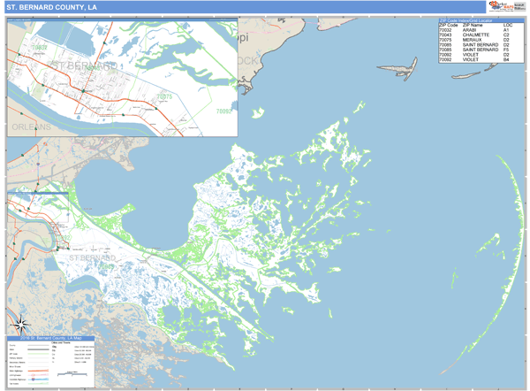Click the "A1" grid location cell
Viewport: 530px width, 391px height.
(x=506, y=30)
